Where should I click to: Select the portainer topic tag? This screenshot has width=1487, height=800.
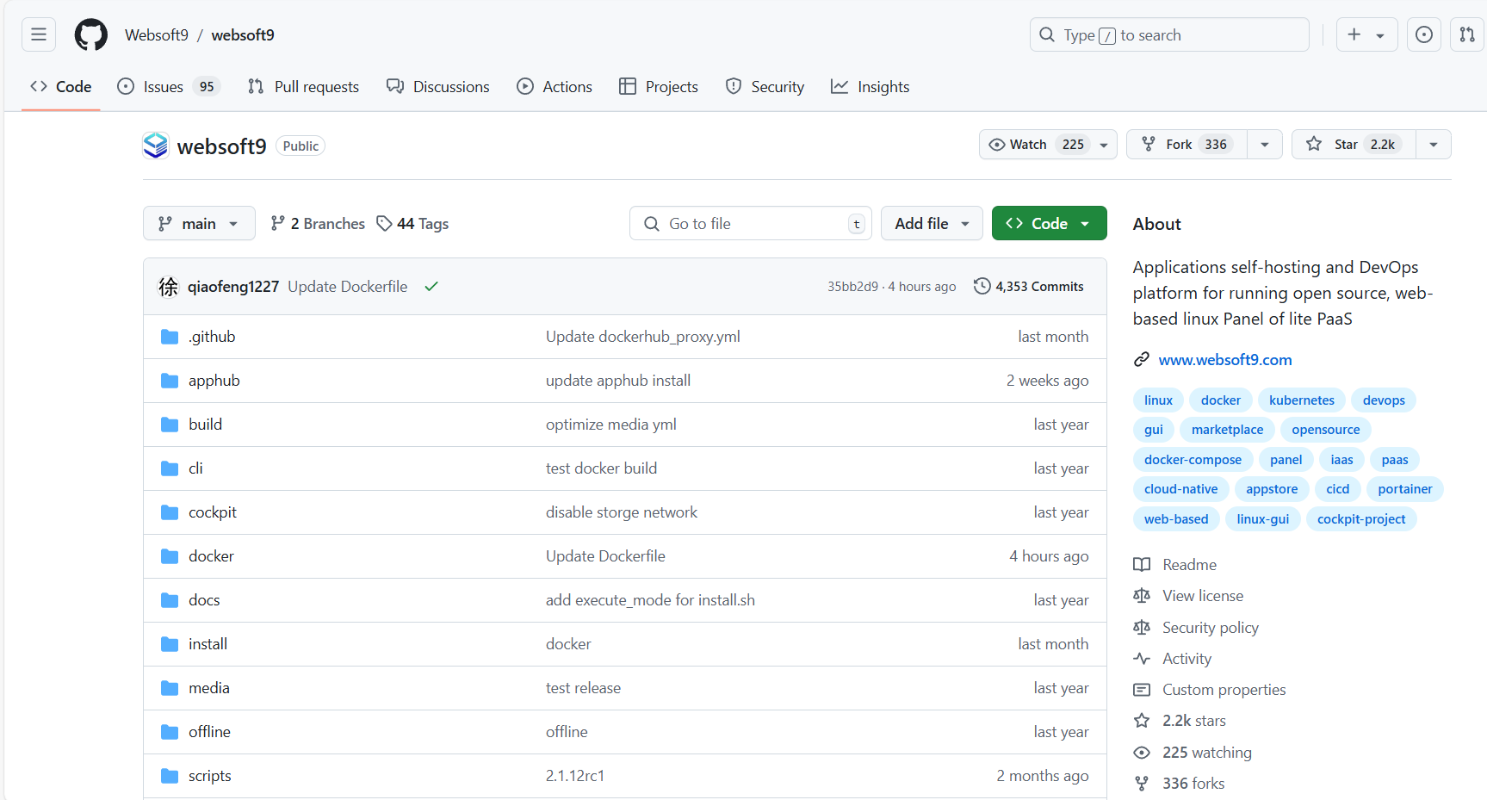[1404, 489]
